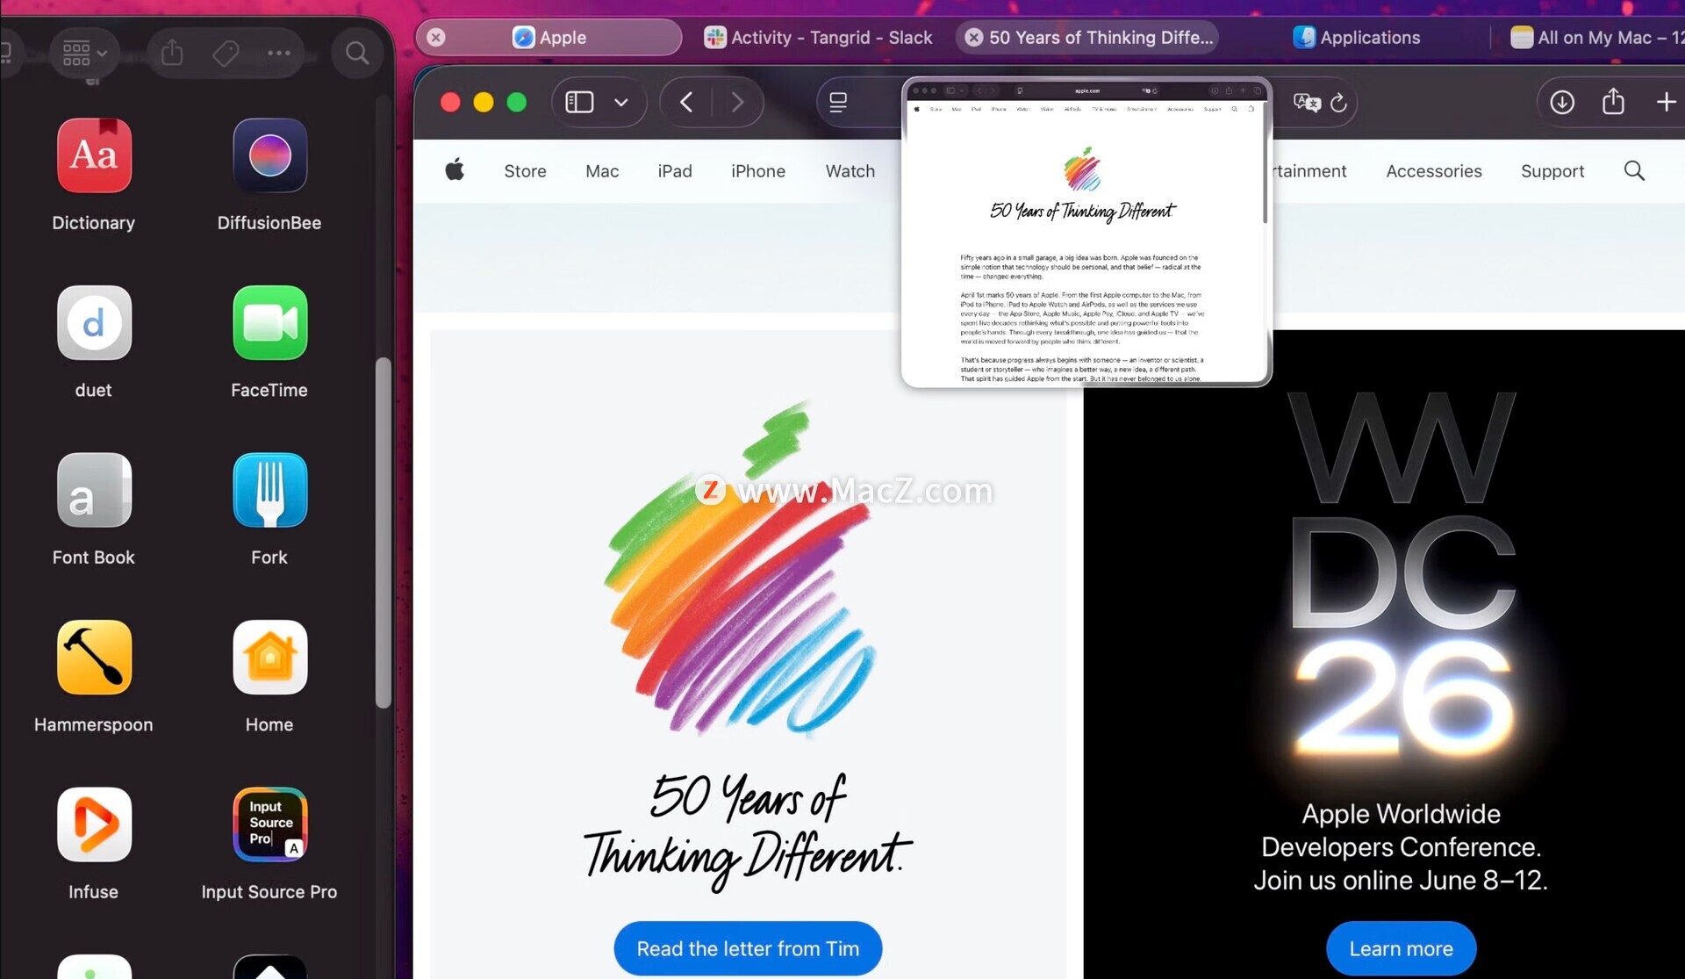Click the 50 Years tab preview thumbnail

click(x=1086, y=233)
